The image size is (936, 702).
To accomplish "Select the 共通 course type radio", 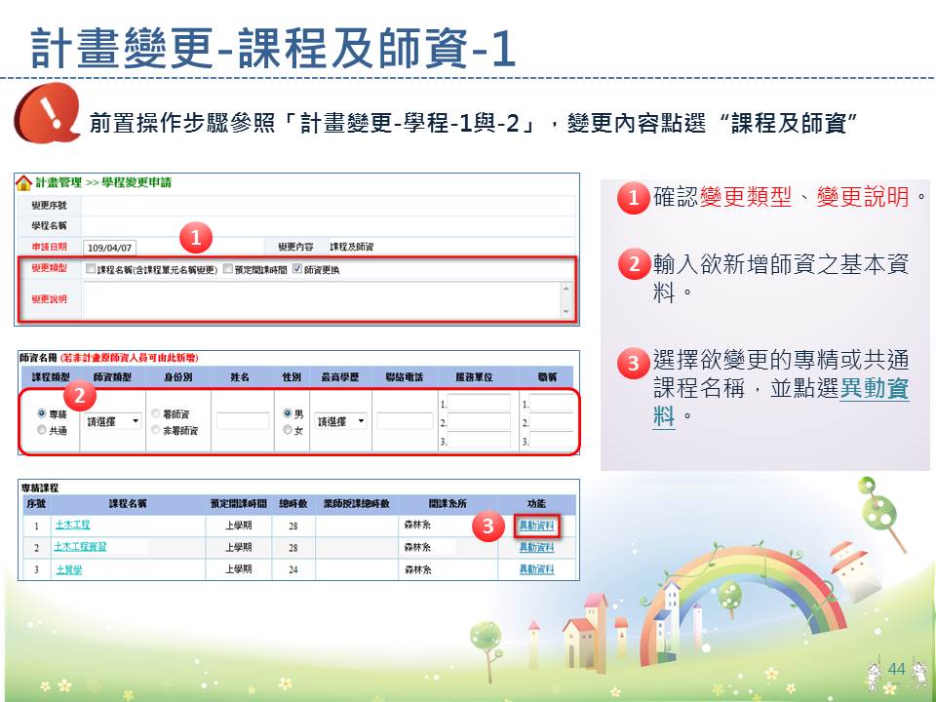I will tap(41, 430).
